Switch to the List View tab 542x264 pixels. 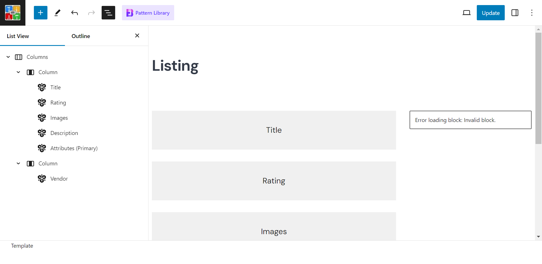coord(18,36)
